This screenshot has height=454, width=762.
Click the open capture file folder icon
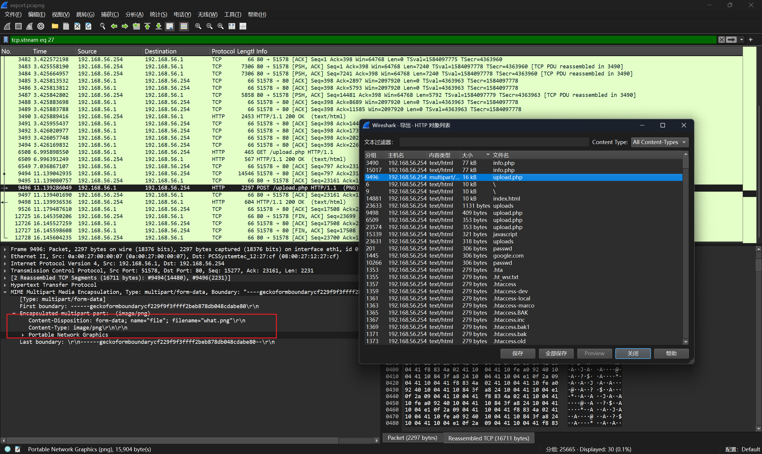(55, 26)
